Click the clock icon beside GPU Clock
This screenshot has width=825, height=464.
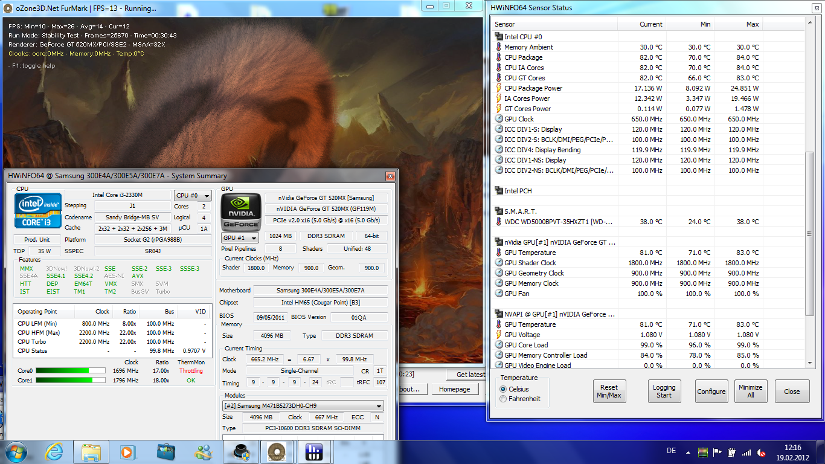[x=499, y=119]
